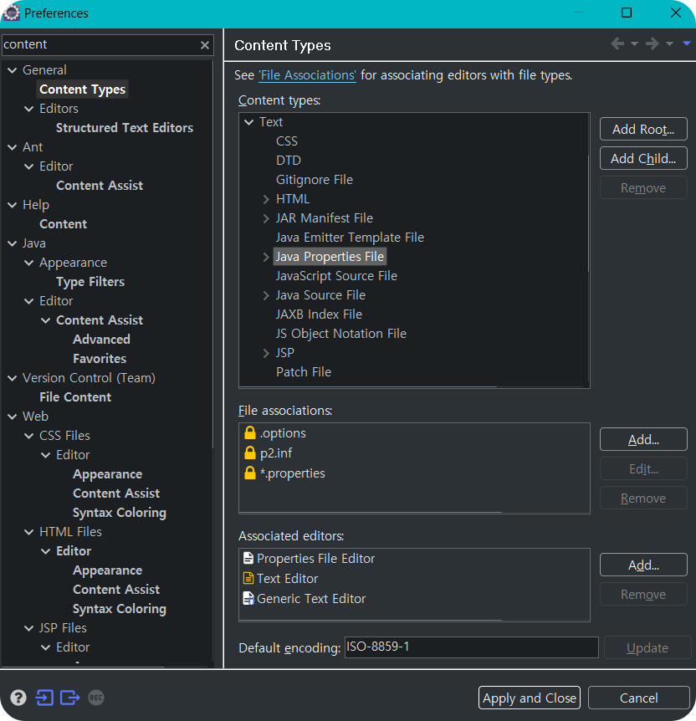Click the lock icon beside p2.inf
Viewport: 696px width, 721px height.
click(x=250, y=453)
